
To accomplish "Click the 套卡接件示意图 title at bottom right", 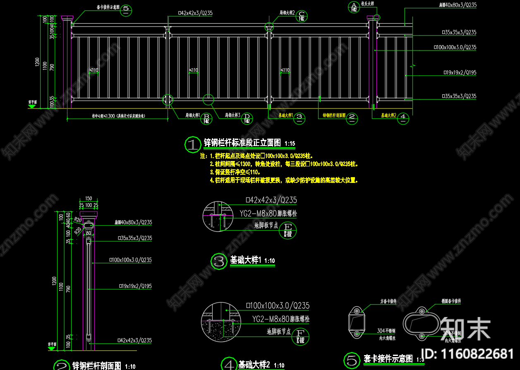I will click(x=388, y=359).
